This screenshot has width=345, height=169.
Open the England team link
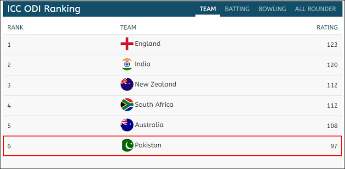pos(148,44)
